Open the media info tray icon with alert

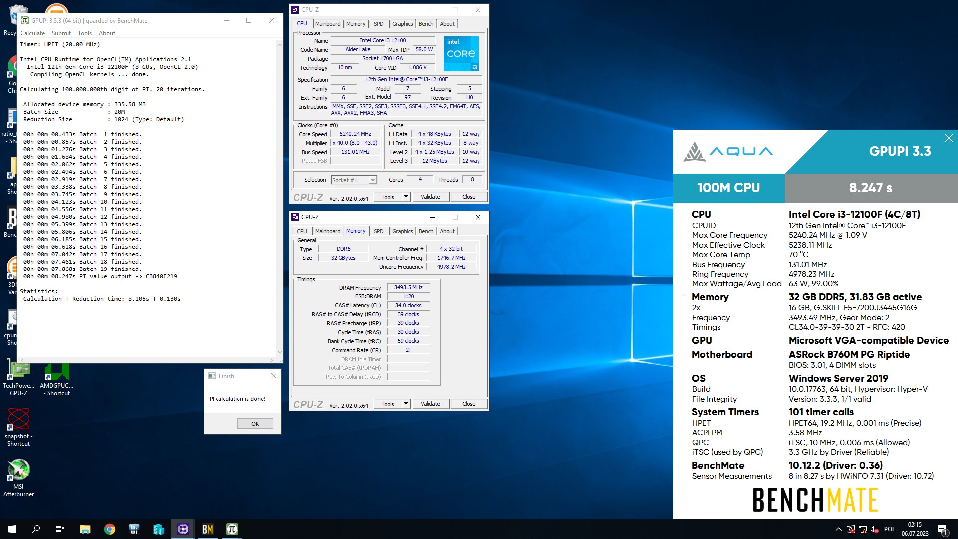pos(850,529)
